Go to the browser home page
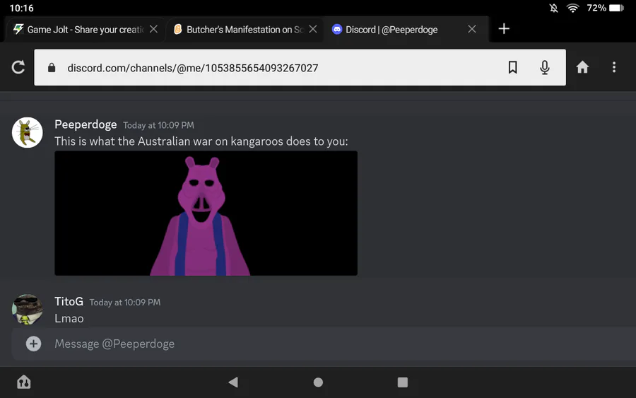The image size is (636, 398). (582, 67)
